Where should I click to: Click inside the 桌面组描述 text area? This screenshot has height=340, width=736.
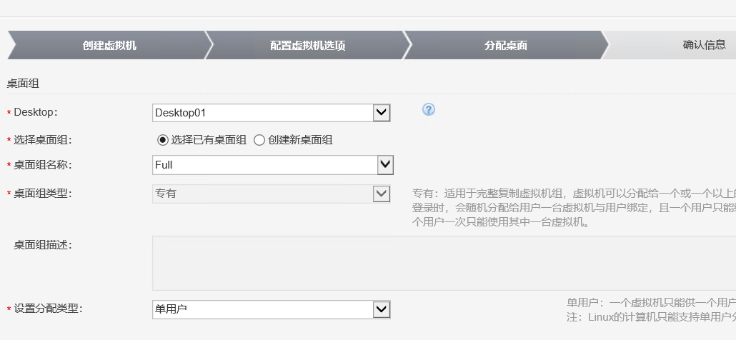pyautogui.click(x=443, y=263)
